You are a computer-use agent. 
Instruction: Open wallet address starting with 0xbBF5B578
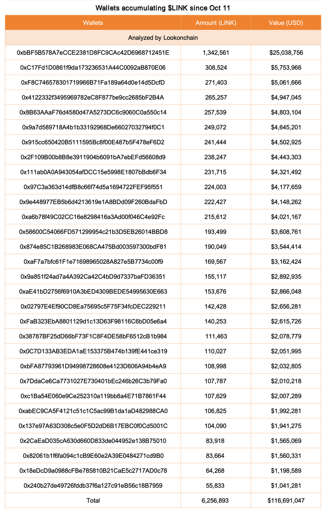coord(93,53)
